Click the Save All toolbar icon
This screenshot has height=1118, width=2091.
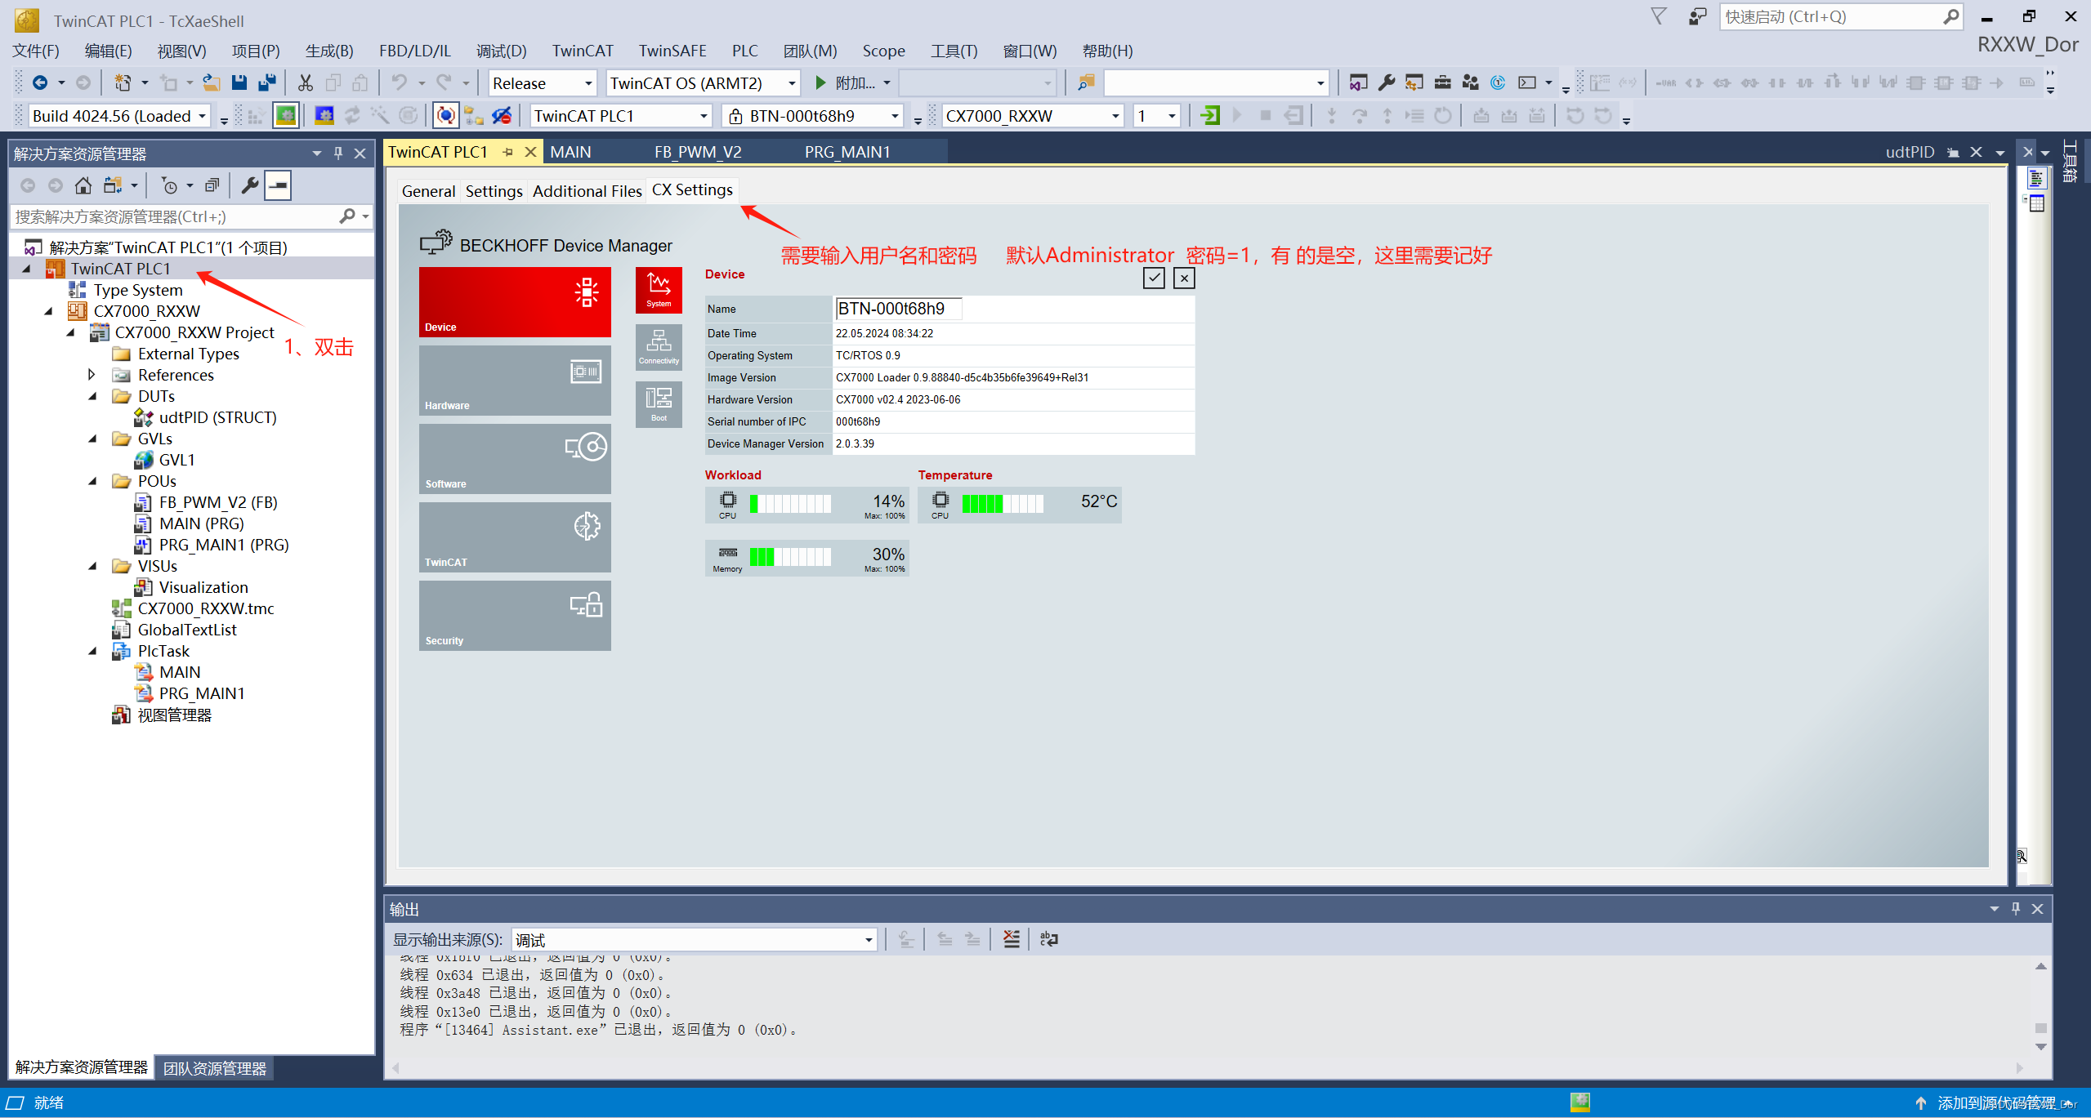coord(267,82)
